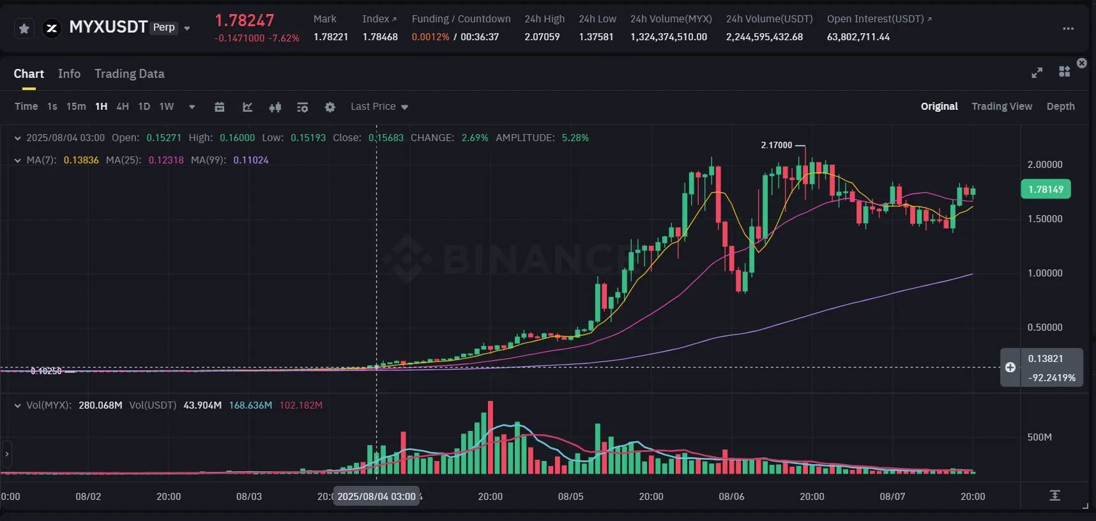Collapse the Vol(MYX) indicator row

[x=17, y=405]
